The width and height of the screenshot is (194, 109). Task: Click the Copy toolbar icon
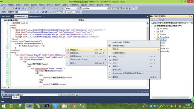coord(26,8)
